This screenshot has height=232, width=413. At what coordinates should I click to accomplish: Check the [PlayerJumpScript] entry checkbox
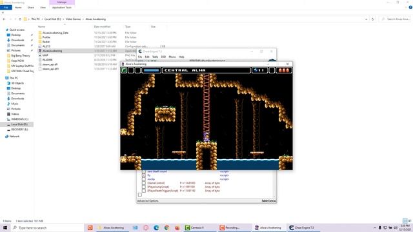[143, 187]
